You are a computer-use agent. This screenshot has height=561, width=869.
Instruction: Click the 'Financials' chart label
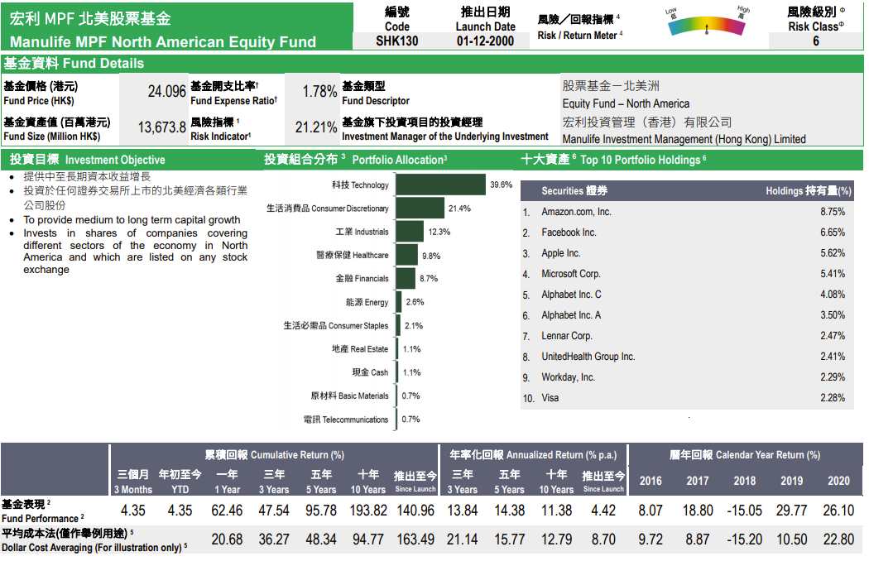(x=362, y=278)
